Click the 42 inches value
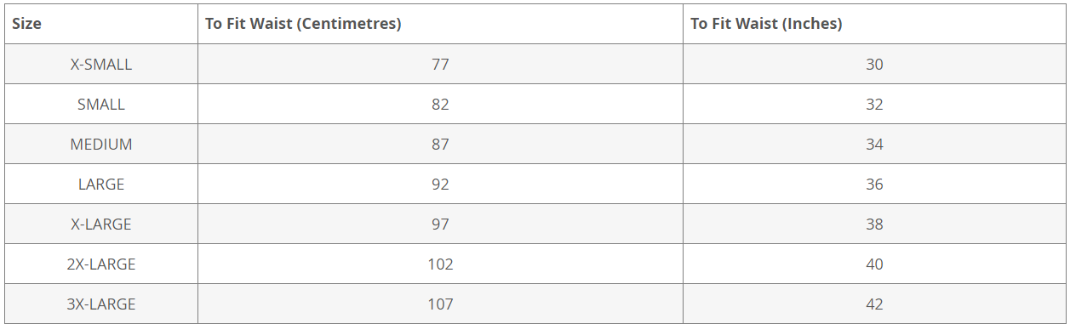 point(874,304)
